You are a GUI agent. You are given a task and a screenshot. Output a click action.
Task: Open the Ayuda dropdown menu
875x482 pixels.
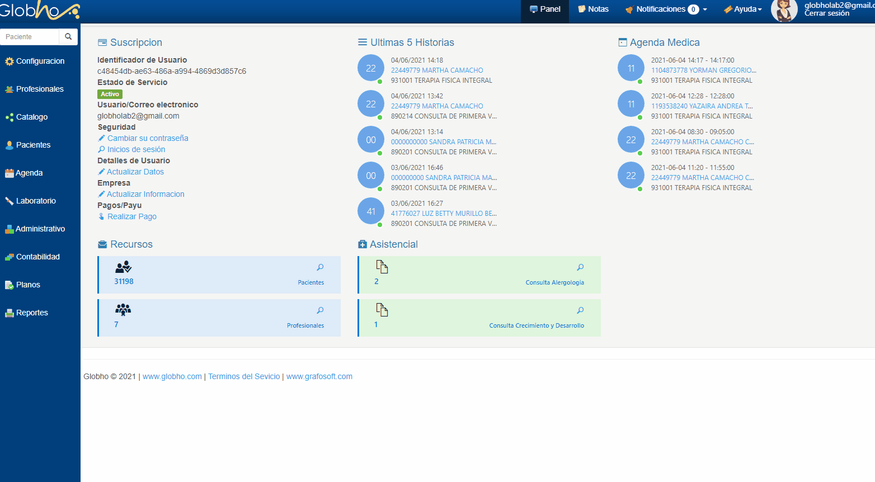click(743, 10)
